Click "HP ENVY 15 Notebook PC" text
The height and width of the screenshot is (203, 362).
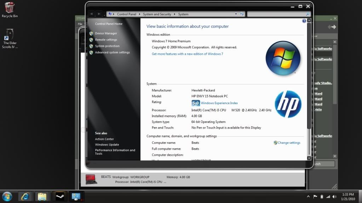(209, 96)
